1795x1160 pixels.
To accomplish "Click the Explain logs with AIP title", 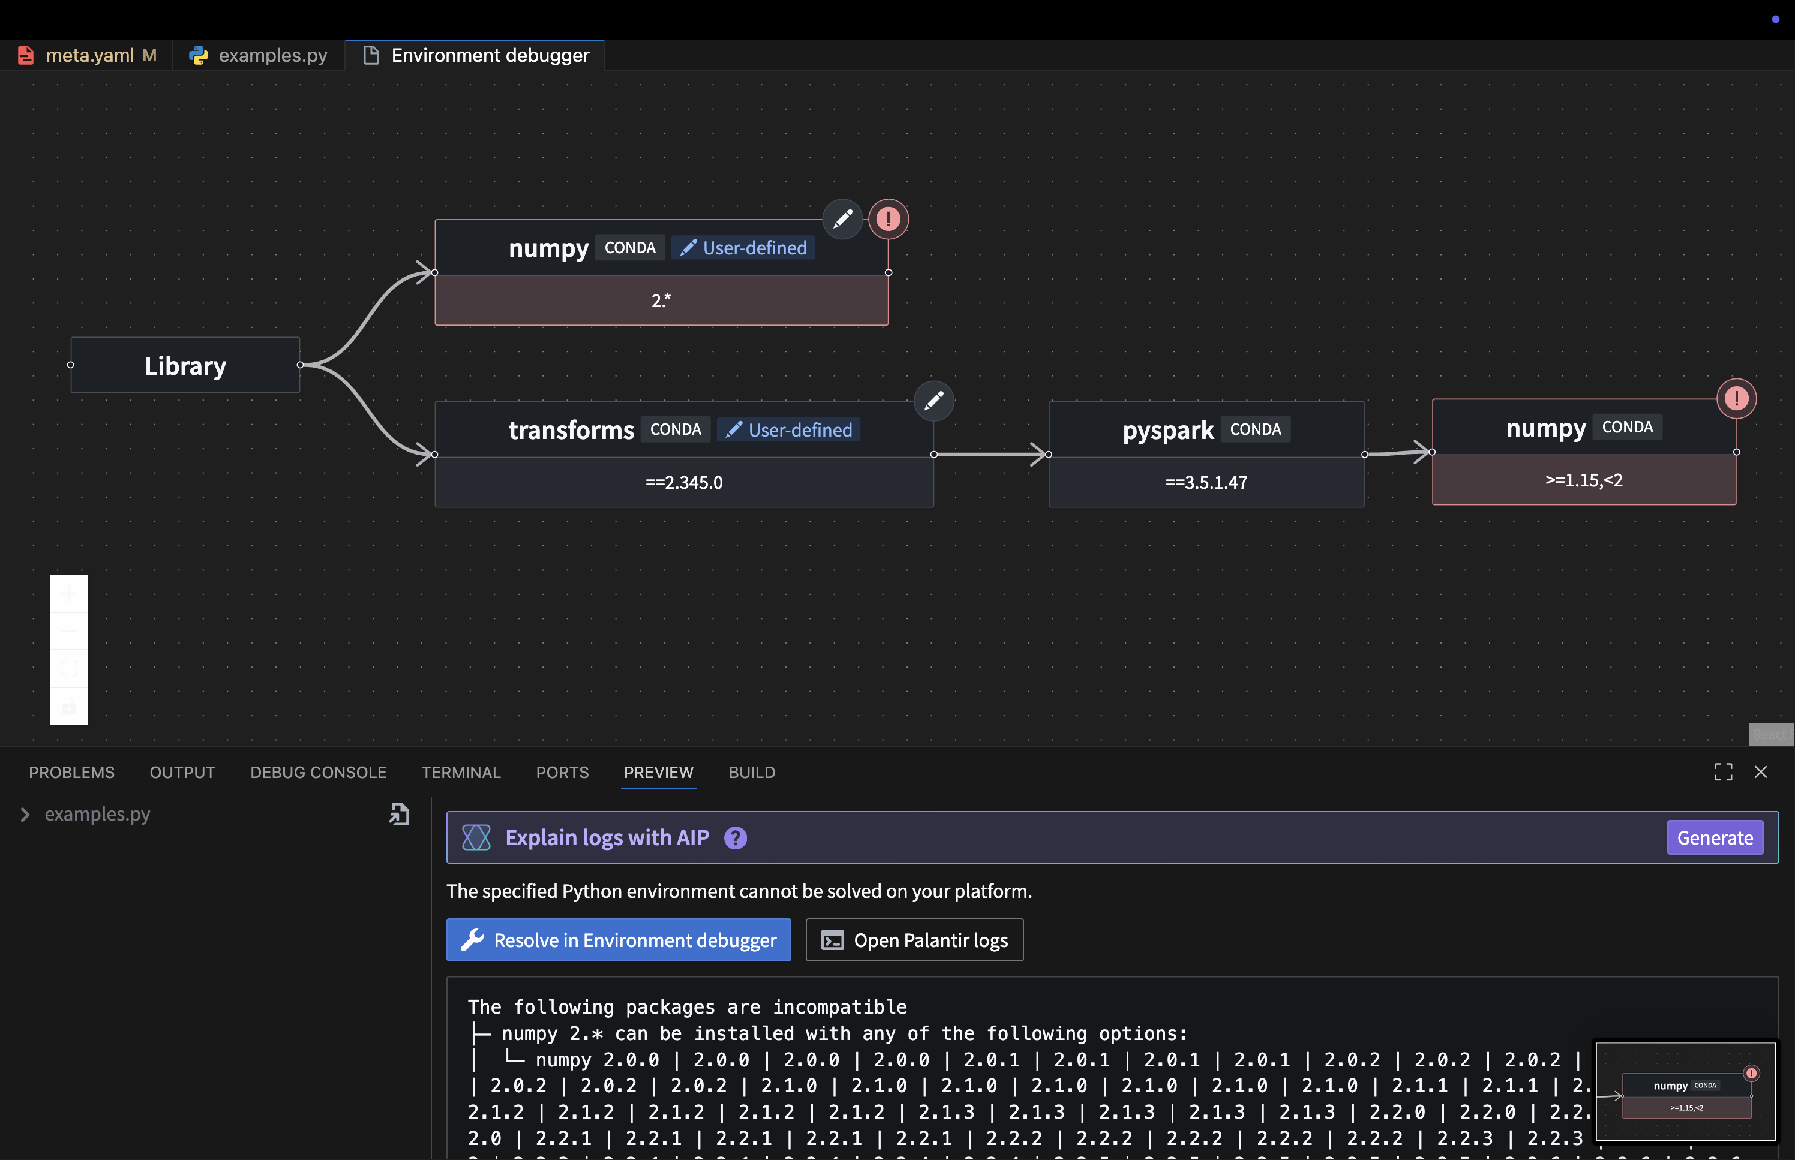I will tap(607, 837).
